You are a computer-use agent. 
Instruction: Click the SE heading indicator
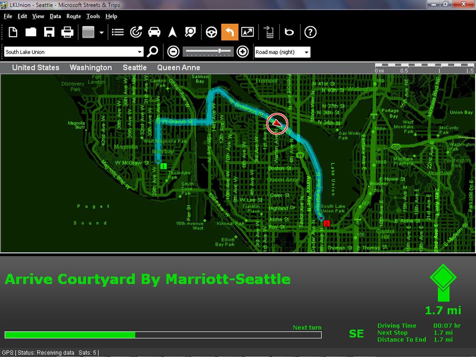coord(357,334)
